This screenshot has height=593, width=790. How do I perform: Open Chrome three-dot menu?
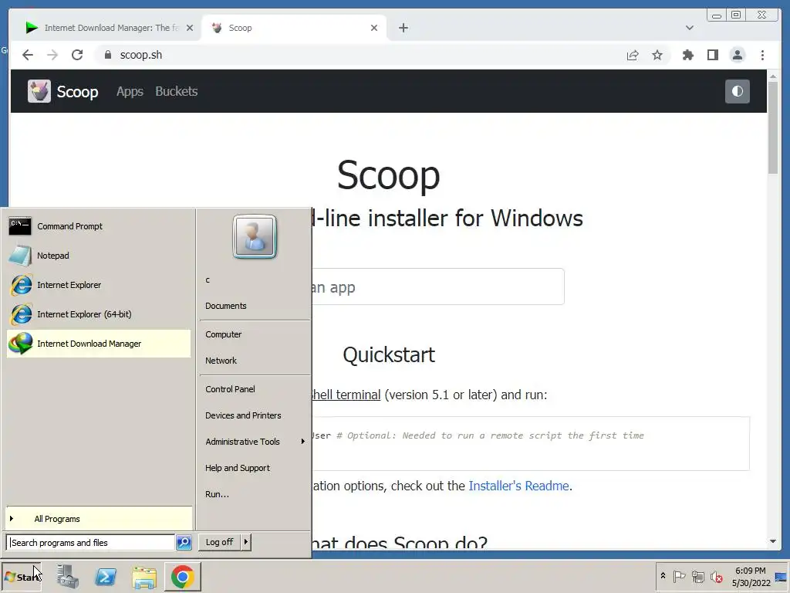tap(762, 55)
